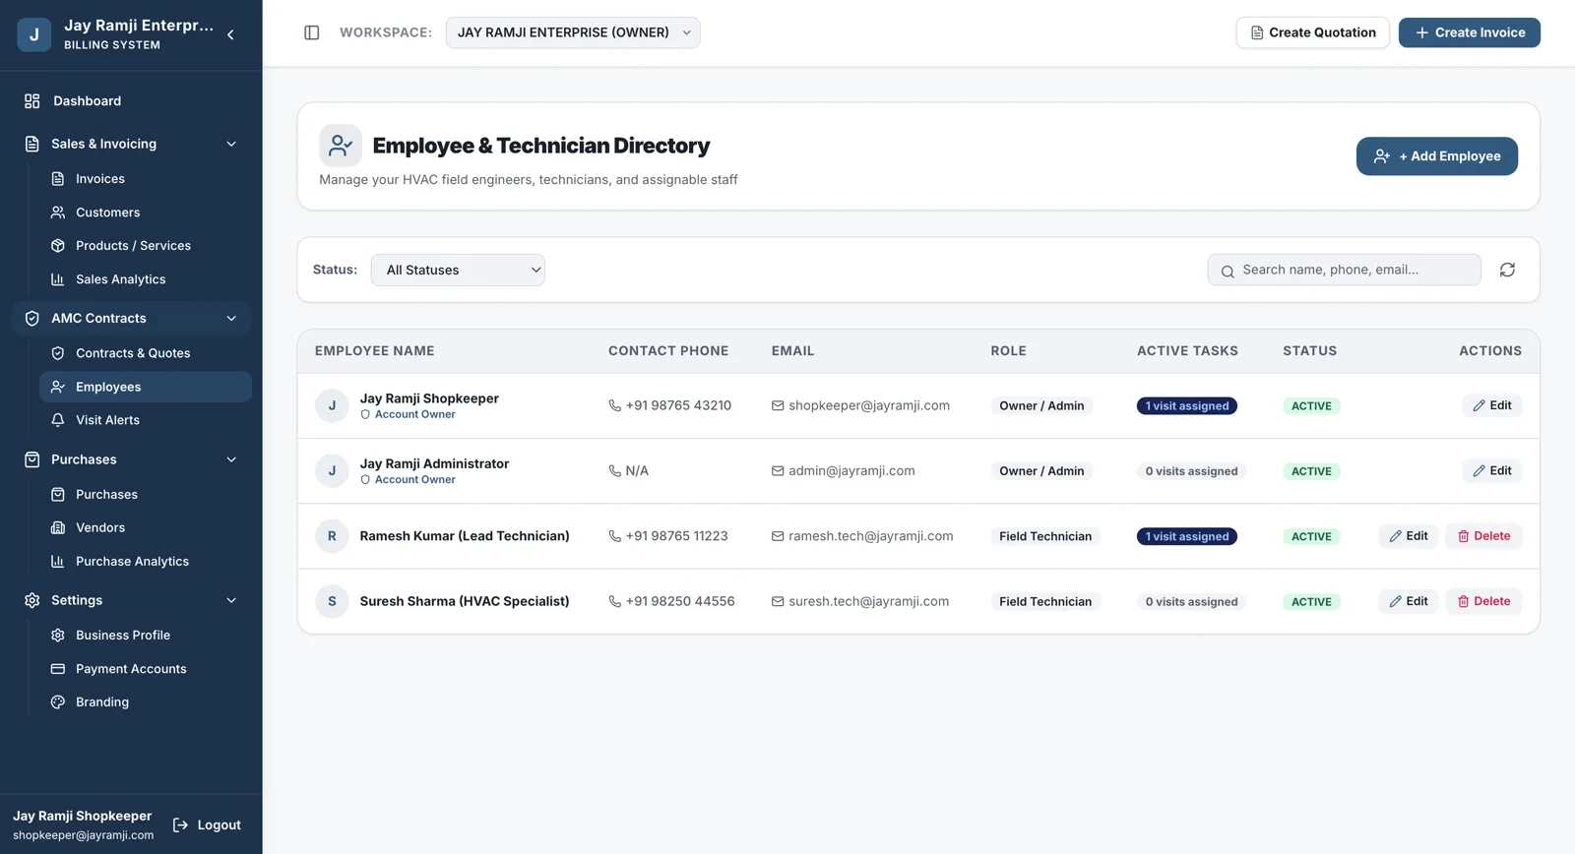The image size is (1575, 854).
Task: Open the Vendors page
Action: pos(146,527)
